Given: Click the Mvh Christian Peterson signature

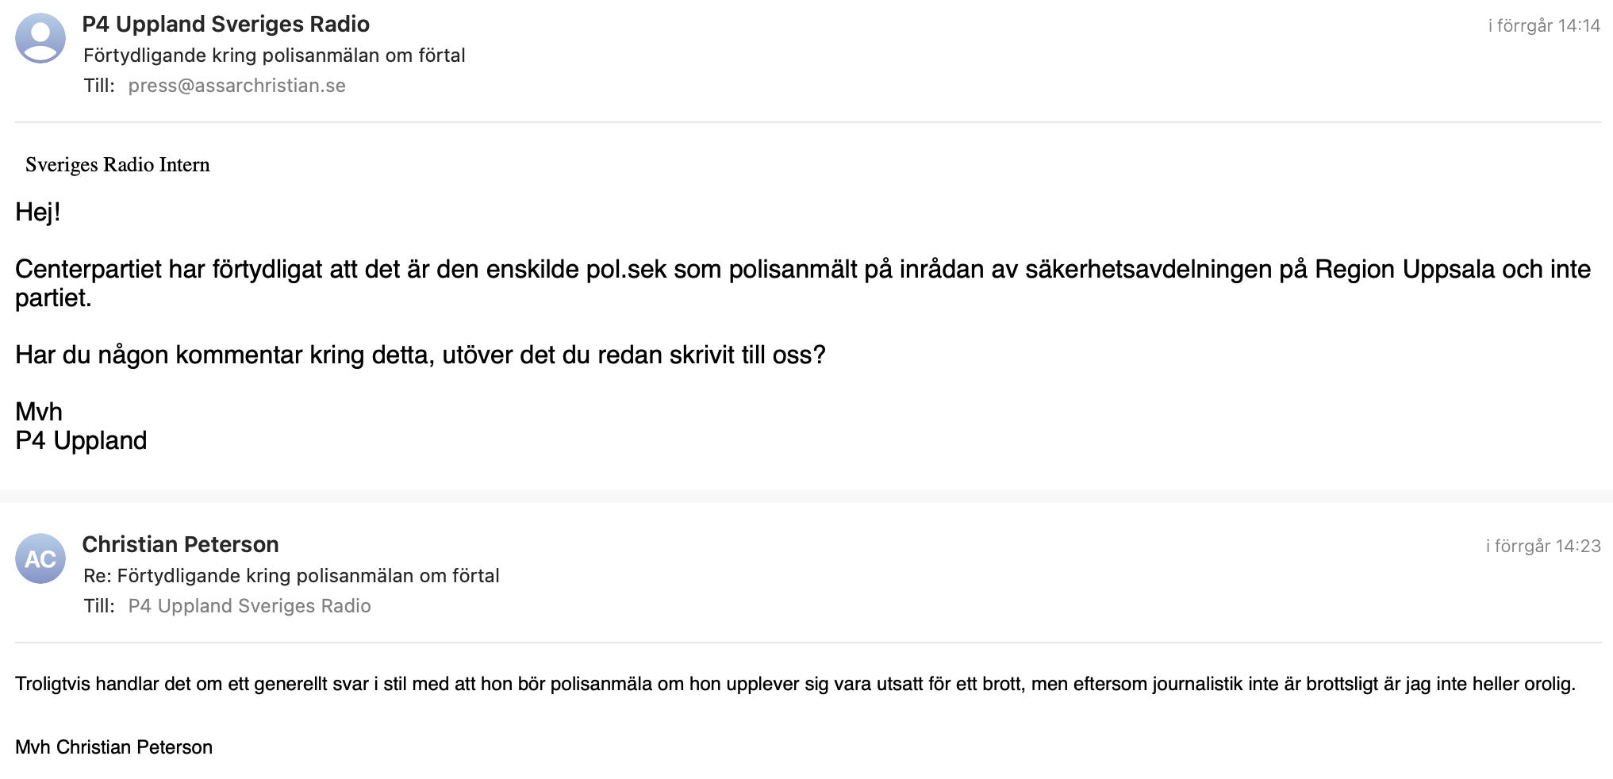Looking at the screenshot, I should coord(113,747).
